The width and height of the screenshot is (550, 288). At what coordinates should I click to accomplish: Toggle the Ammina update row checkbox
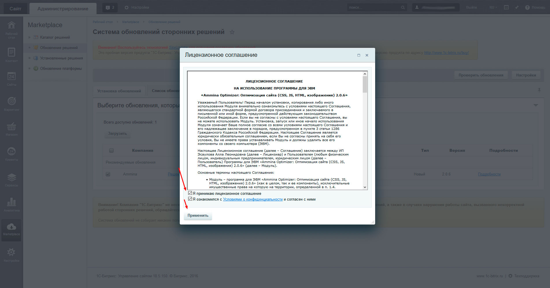click(108, 174)
